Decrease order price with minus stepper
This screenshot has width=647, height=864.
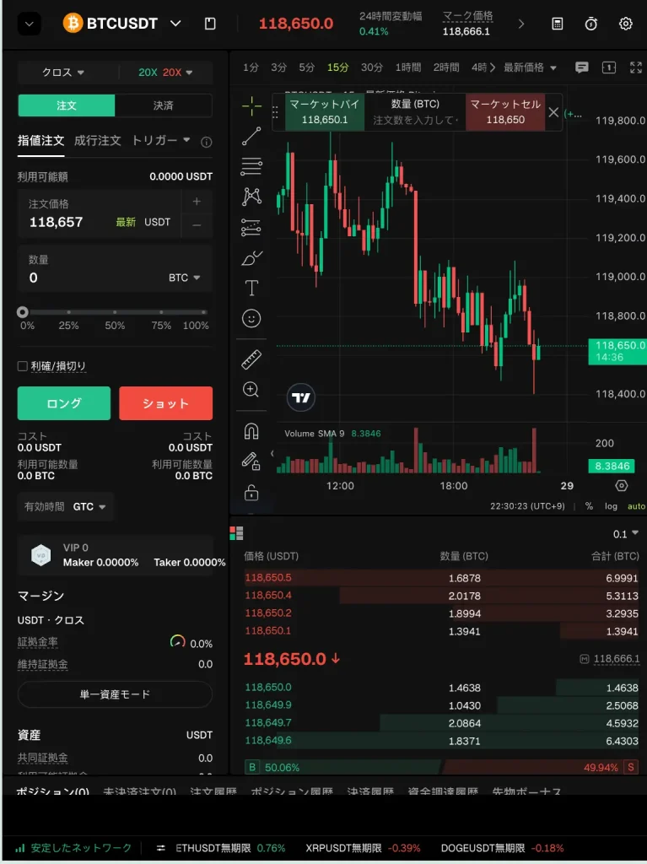tap(197, 225)
